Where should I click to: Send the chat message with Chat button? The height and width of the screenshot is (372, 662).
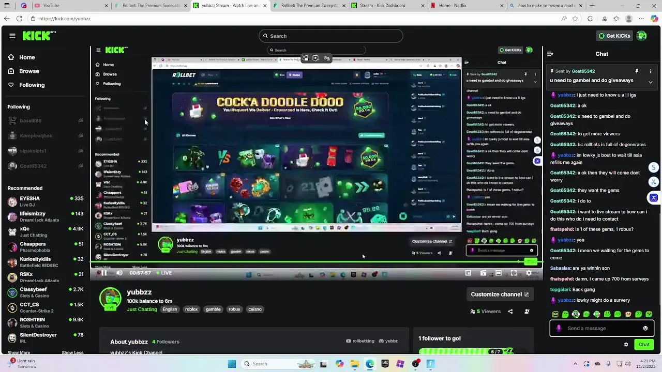pyautogui.click(x=644, y=345)
